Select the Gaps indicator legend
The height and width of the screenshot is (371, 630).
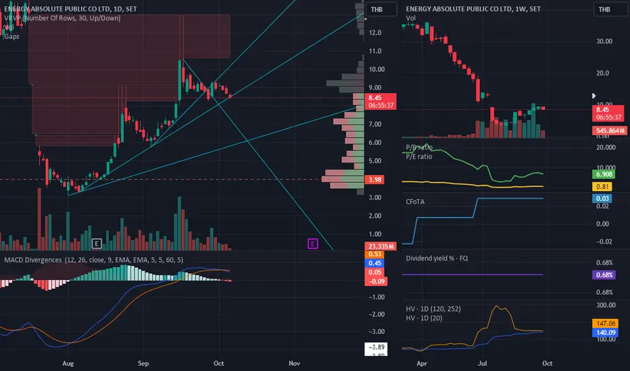(x=11, y=36)
